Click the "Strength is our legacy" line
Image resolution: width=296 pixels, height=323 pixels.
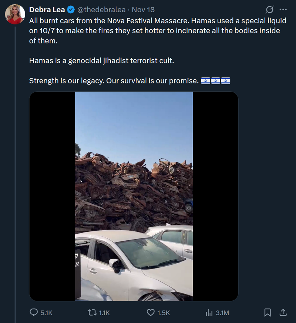[114, 80]
